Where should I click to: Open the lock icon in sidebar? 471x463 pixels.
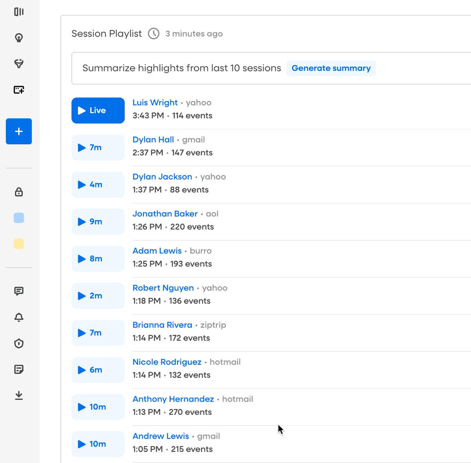pos(19,192)
